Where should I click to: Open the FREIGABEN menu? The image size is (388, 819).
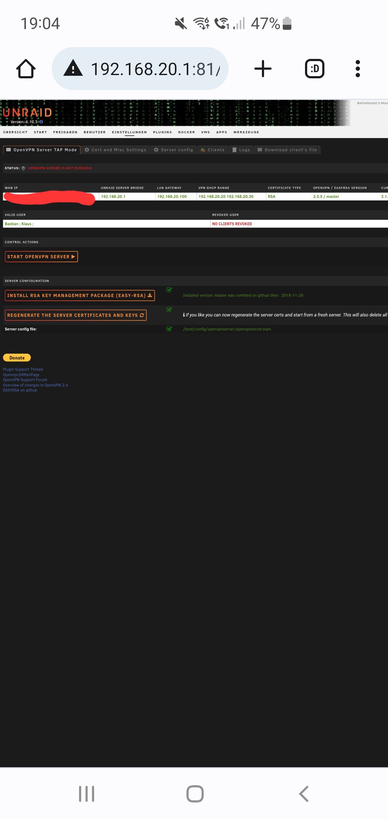pos(65,132)
